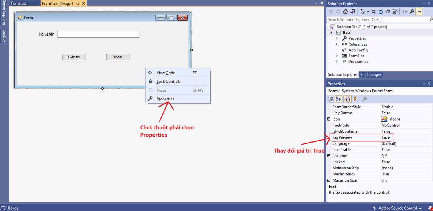
Task: Toggle Show All Files in Solution Explorer
Action: (395, 12)
